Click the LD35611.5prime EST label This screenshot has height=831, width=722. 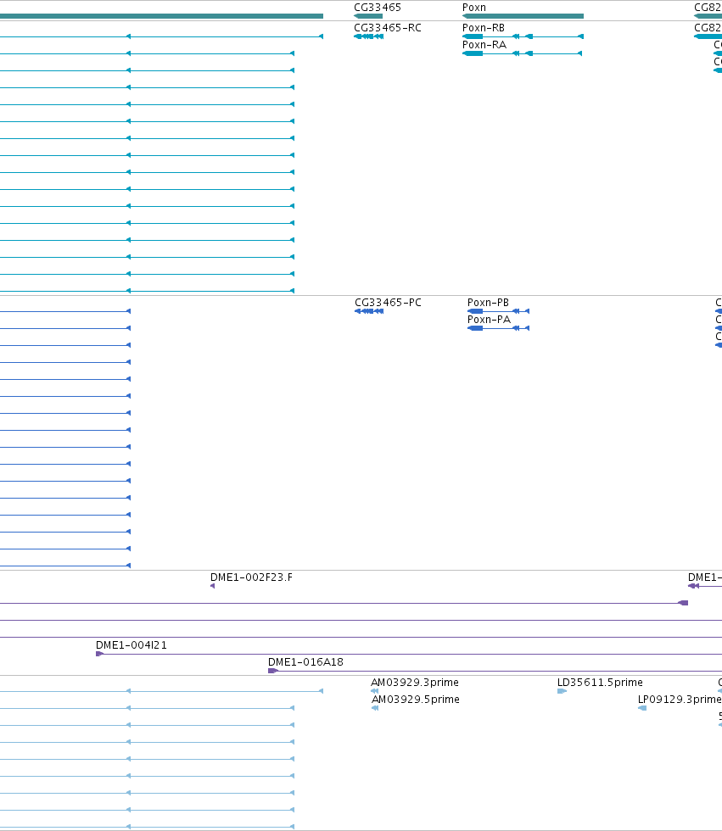[600, 683]
